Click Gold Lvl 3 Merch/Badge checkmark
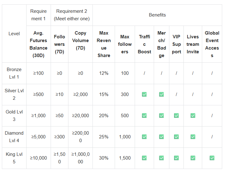225x173 pixels. (x=161, y=116)
